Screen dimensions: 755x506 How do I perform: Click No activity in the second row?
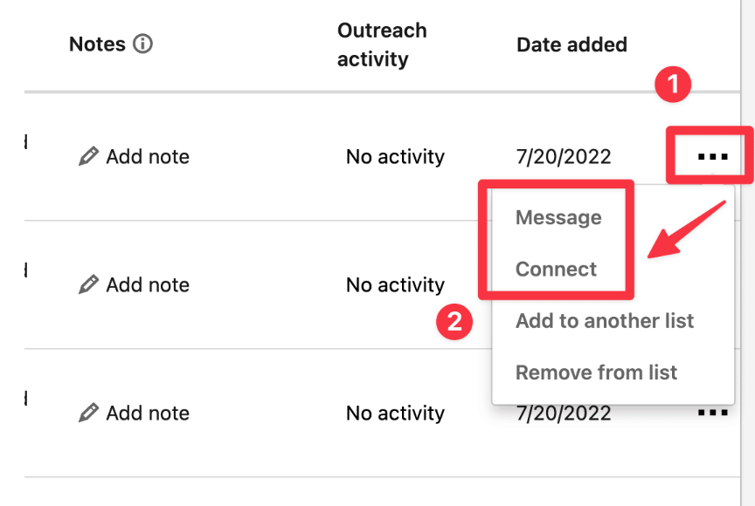point(395,285)
